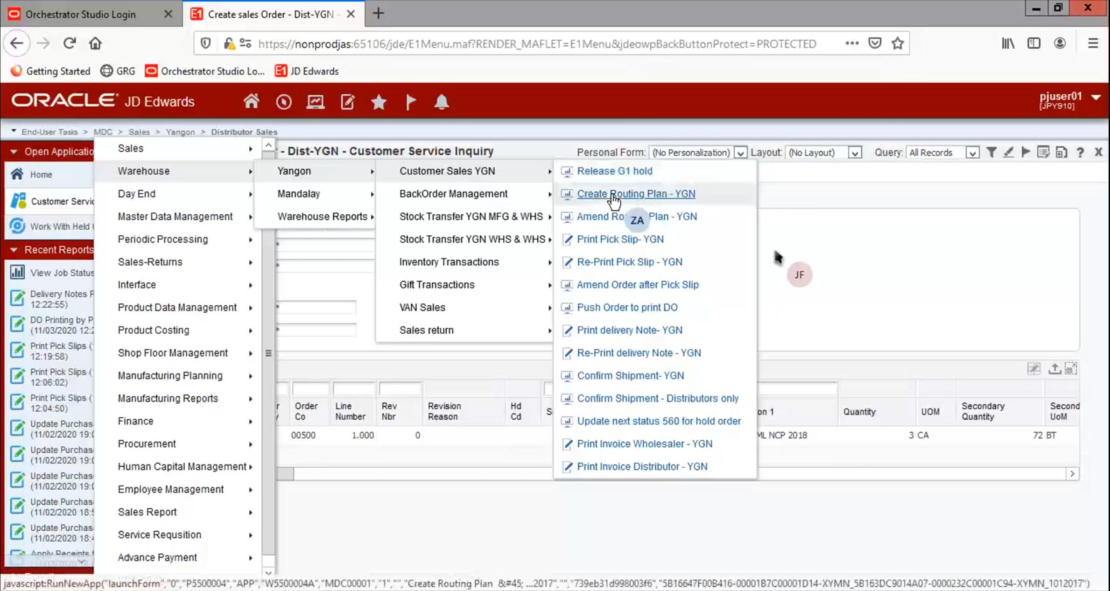Click Confirm Shipment- YGN link
The width and height of the screenshot is (1110, 591).
(630, 375)
